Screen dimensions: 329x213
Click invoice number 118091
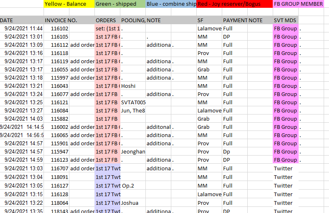click(56, 177)
